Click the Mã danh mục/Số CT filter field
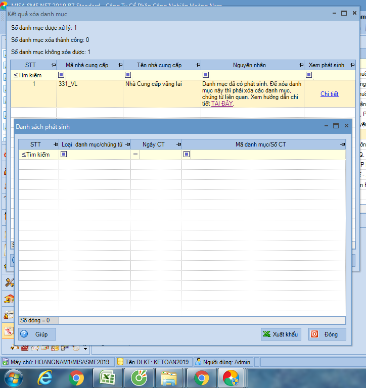366x388 pixels. pyautogui.click(x=268, y=154)
